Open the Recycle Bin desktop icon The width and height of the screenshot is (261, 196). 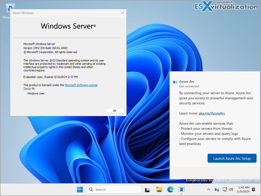[8, 11]
